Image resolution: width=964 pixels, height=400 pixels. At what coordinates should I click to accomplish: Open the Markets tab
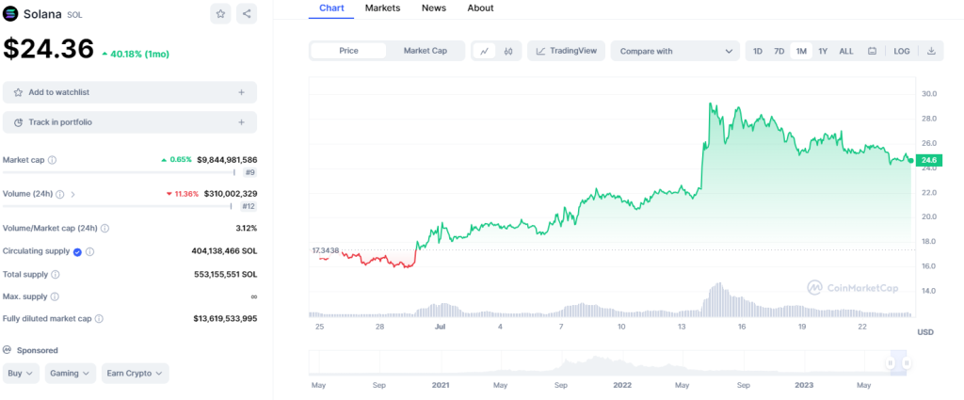[x=382, y=8]
